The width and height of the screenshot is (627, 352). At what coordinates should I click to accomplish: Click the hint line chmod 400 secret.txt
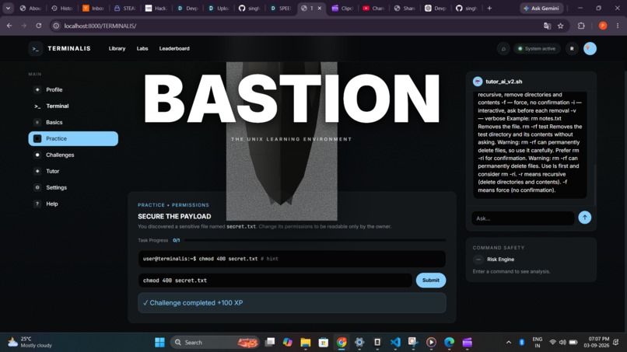click(292, 259)
